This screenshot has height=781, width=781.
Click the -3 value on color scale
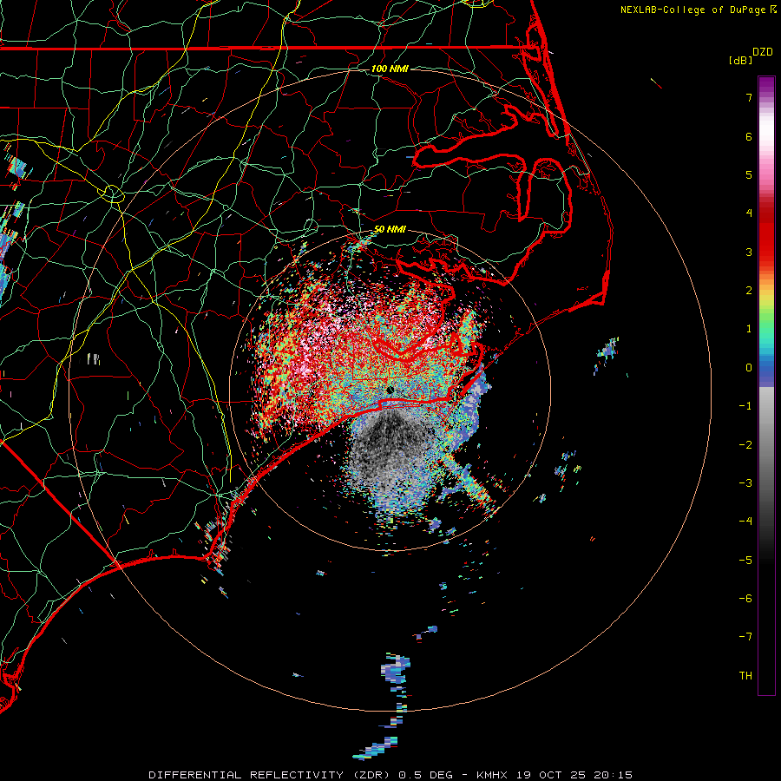click(x=745, y=483)
